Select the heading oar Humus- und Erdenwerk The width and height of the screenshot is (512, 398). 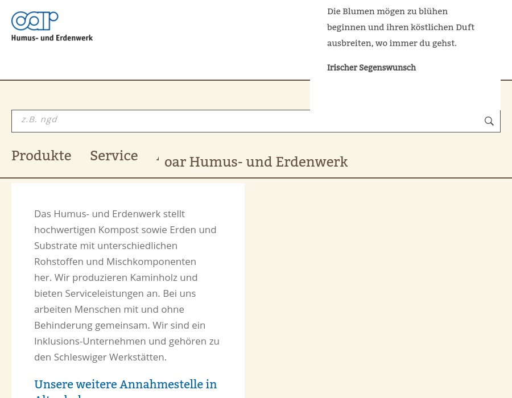[x=256, y=162]
